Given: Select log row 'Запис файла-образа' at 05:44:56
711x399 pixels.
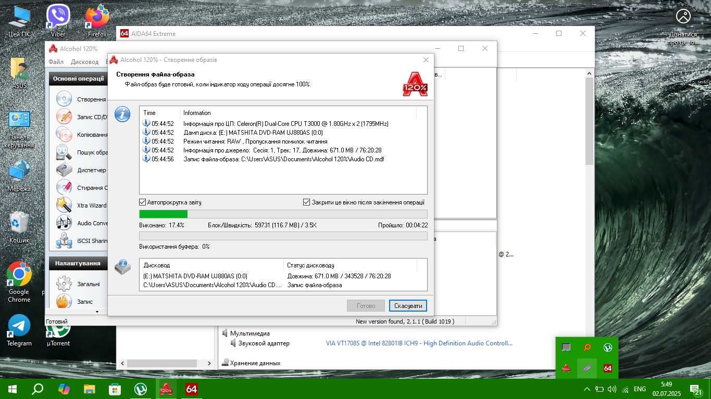Looking at the screenshot, I should [x=283, y=159].
